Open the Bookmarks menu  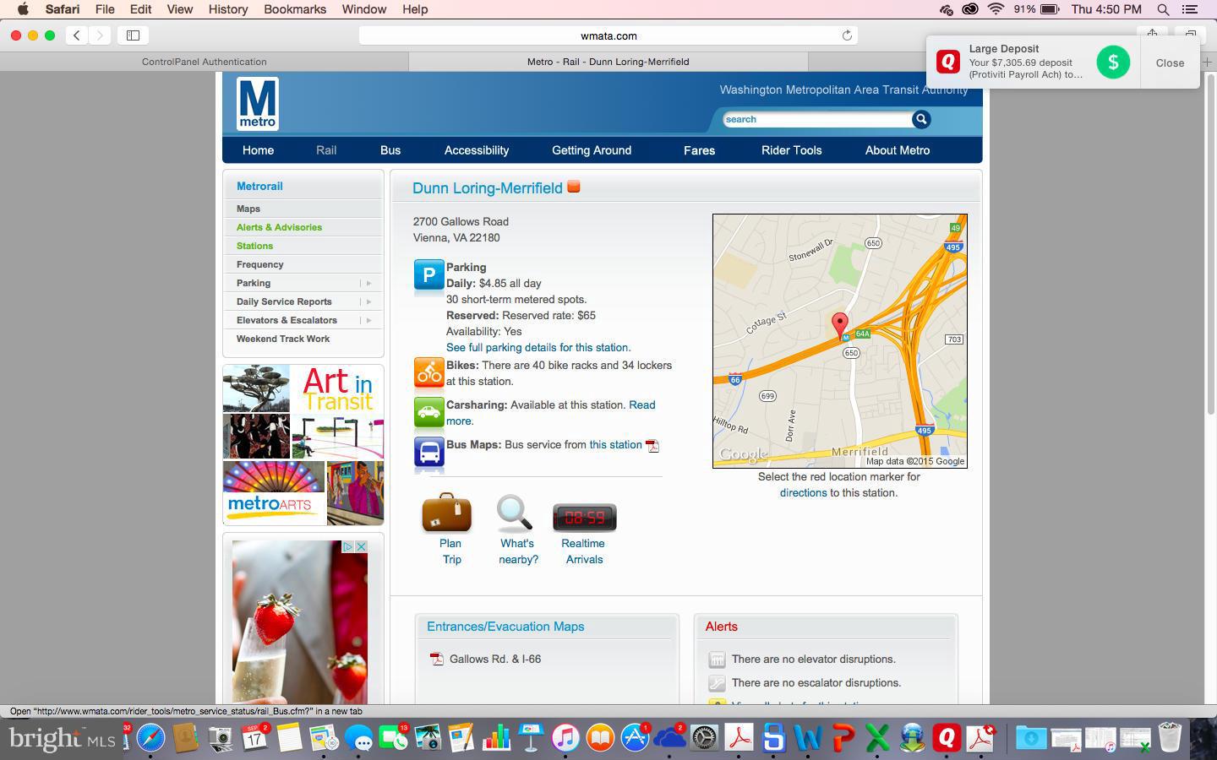(295, 9)
